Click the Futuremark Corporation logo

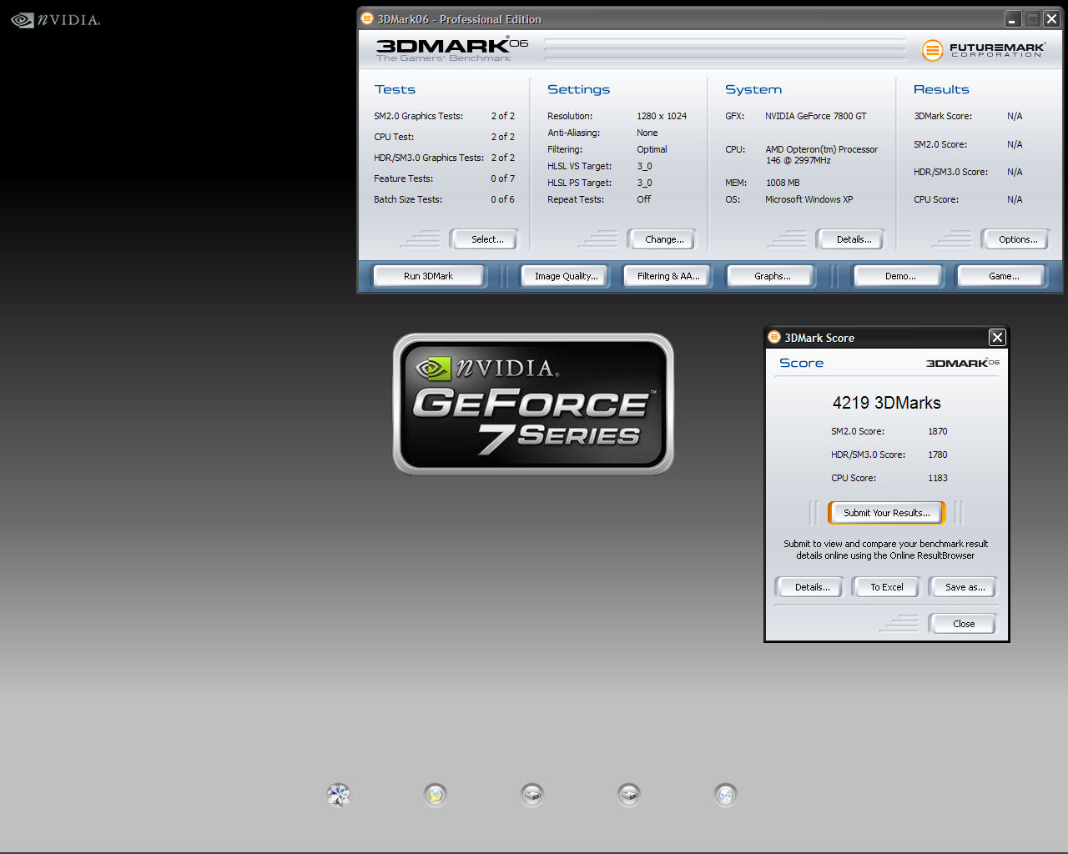(x=983, y=50)
